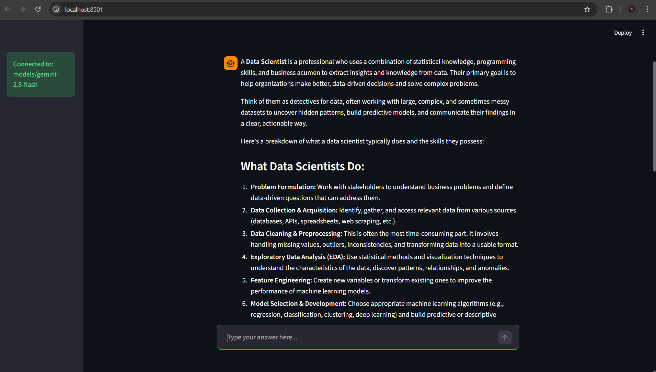
Task: Open the browser extensions puzzle icon
Action: 609,9
